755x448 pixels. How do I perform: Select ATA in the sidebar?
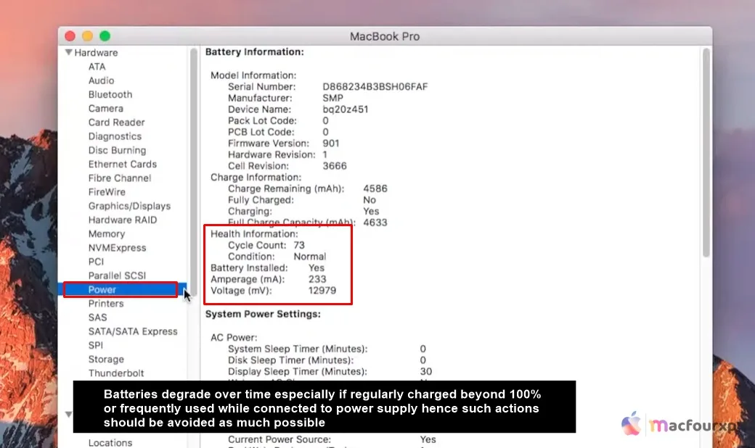coord(97,67)
